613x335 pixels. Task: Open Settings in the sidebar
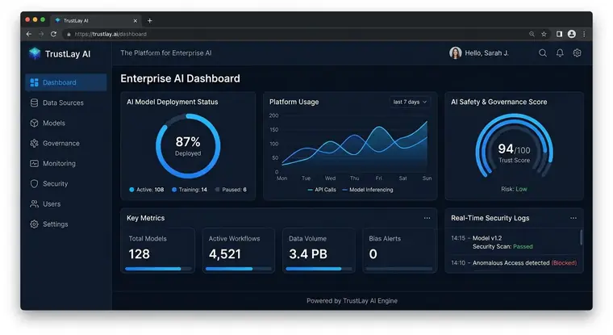65,224
